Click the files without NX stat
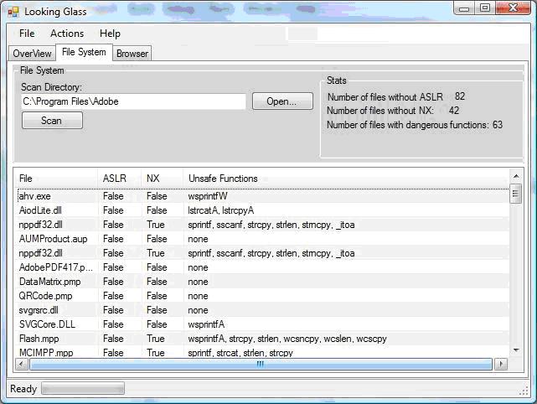 (x=393, y=111)
